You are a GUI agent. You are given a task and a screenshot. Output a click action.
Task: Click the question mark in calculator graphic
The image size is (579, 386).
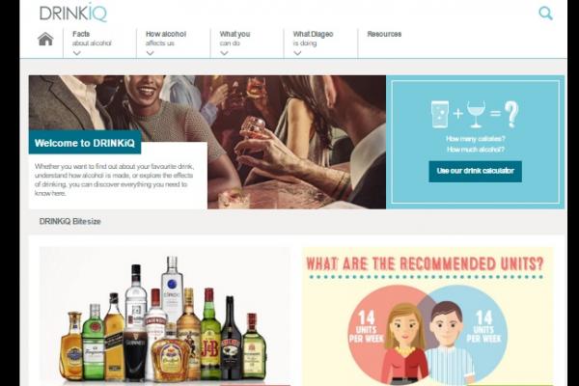(x=511, y=115)
